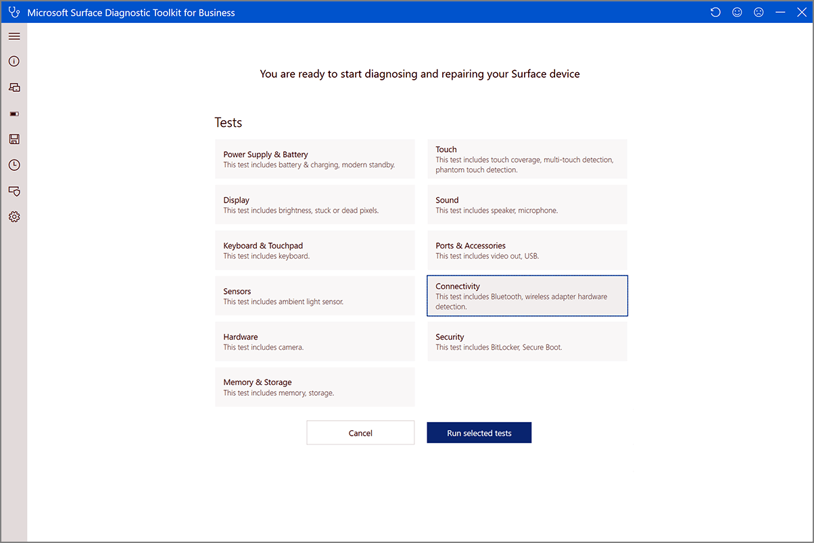814x543 pixels.
Task: Open the device warranty shield icon
Action: [14, 191]
